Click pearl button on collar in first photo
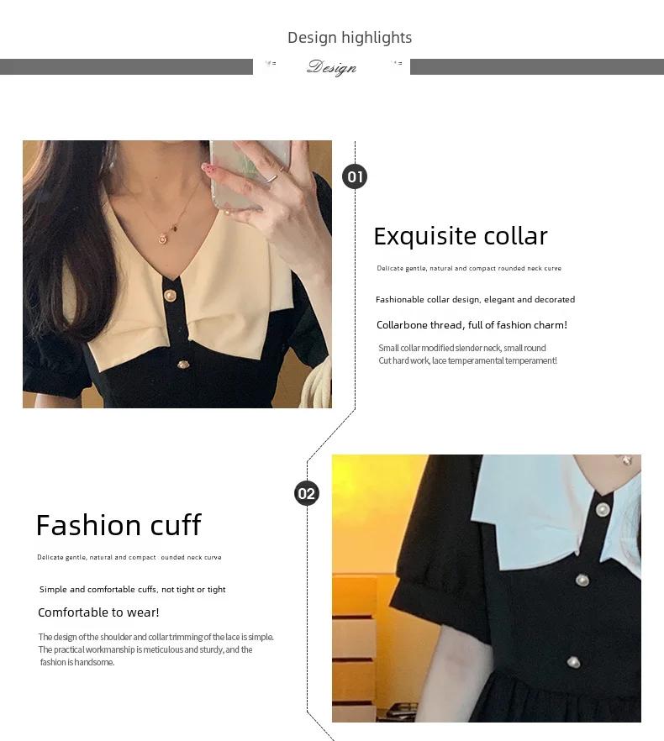Screen dimensions: 664x741 click(170, 296)
